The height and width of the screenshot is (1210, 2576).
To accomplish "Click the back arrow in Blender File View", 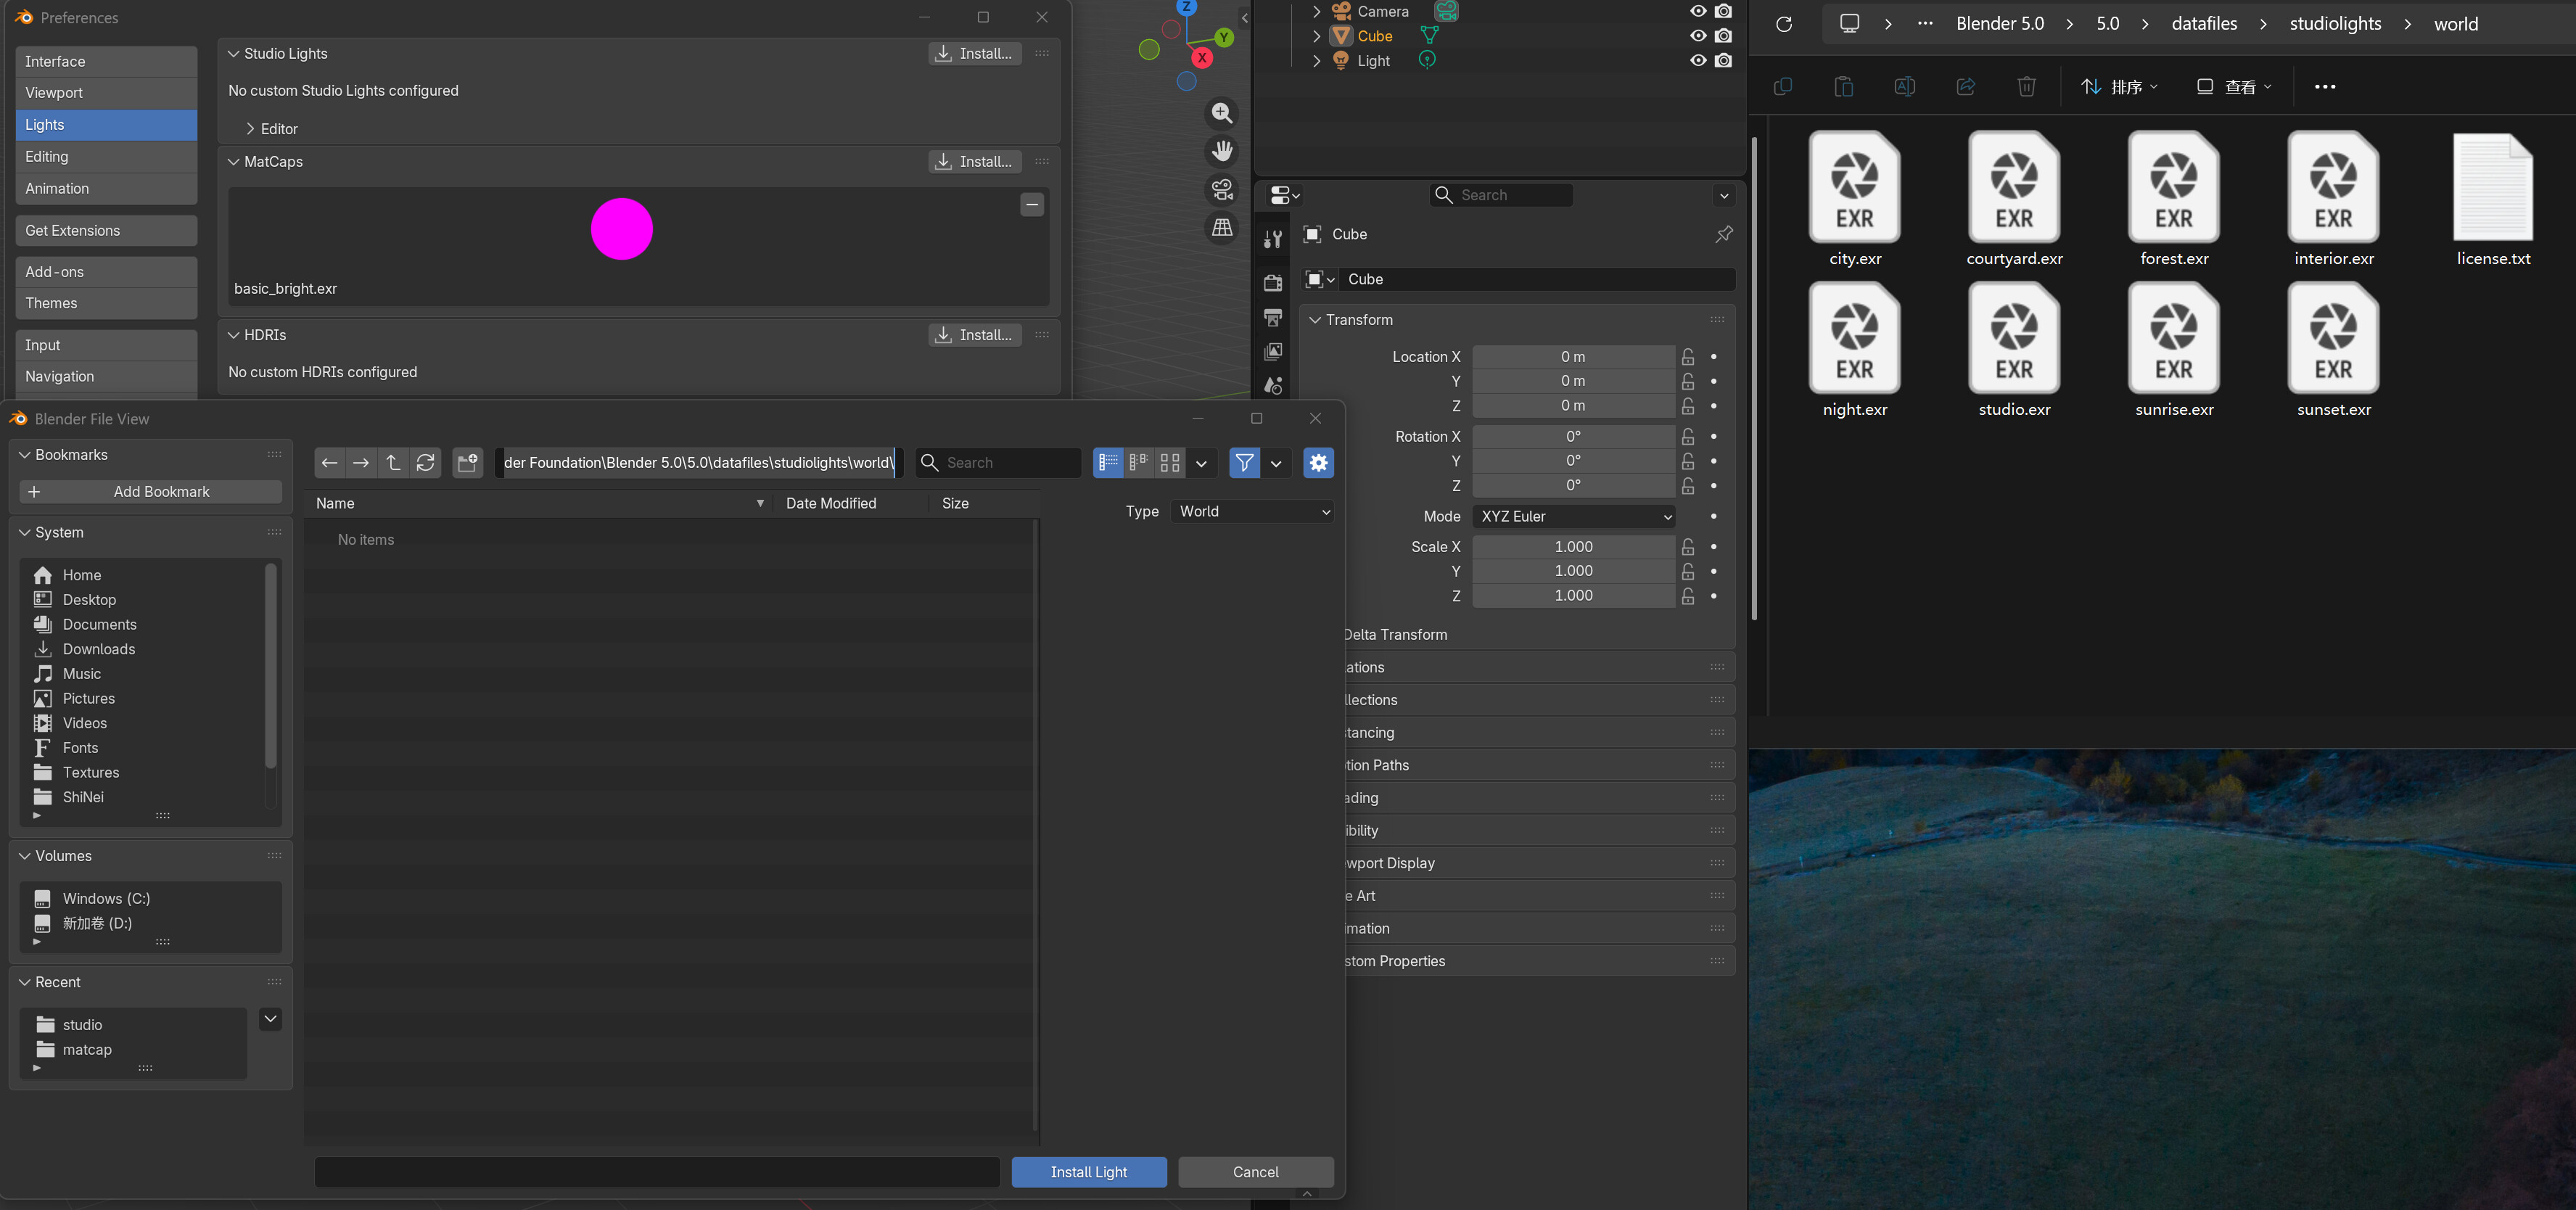I will pyautogui.click(x=329, y=463).
